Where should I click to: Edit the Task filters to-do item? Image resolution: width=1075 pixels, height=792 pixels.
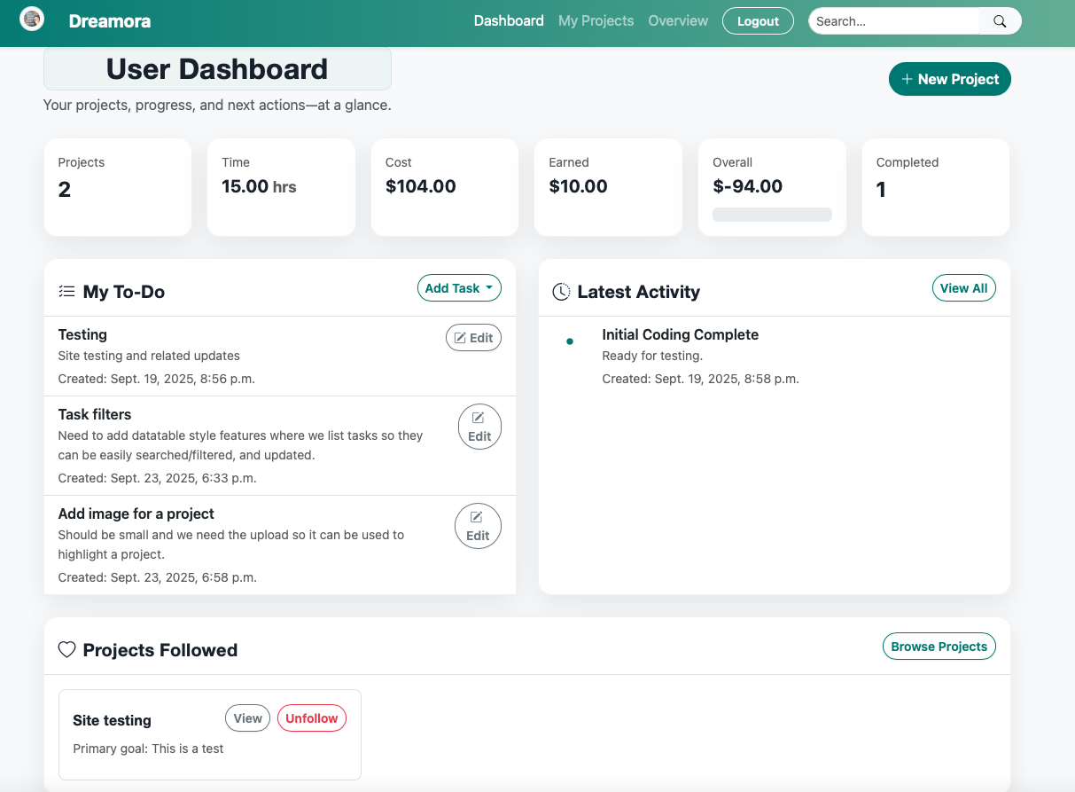click(479, 427)
